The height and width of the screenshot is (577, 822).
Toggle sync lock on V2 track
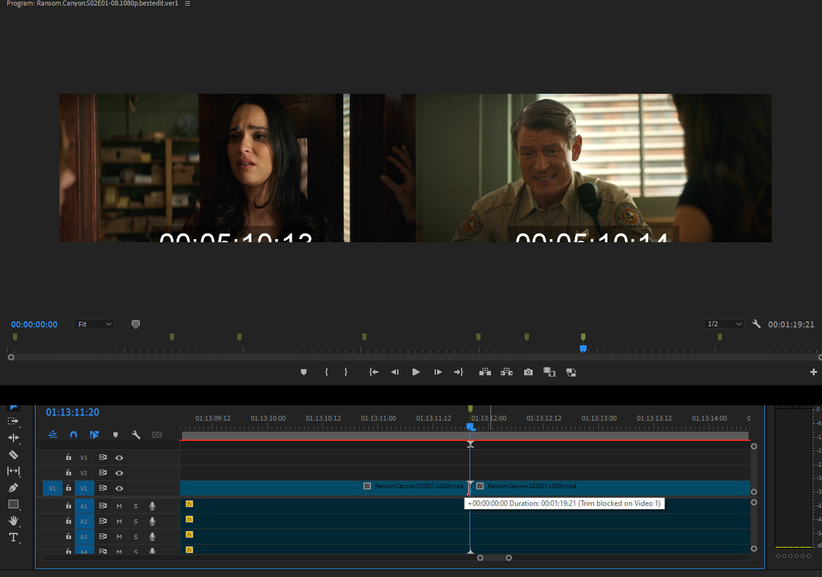[102, 473]
